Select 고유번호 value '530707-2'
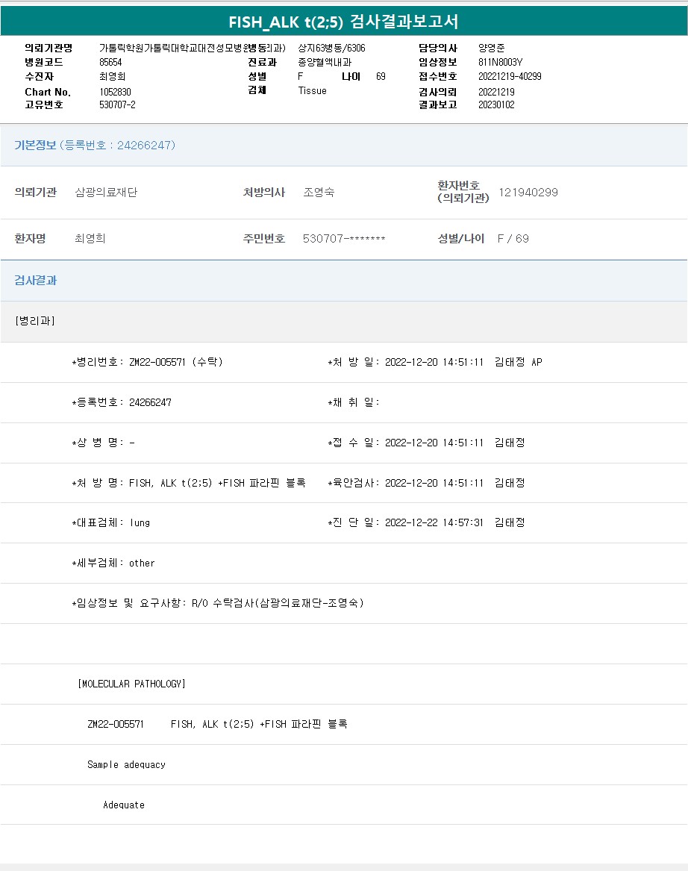Screen dimensions: 688x871 117,104
